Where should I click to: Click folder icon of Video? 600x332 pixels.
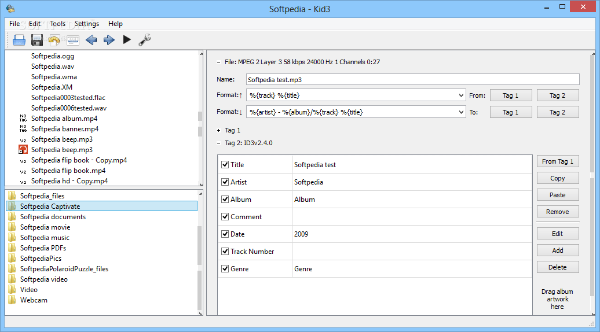tap(12, 290)
